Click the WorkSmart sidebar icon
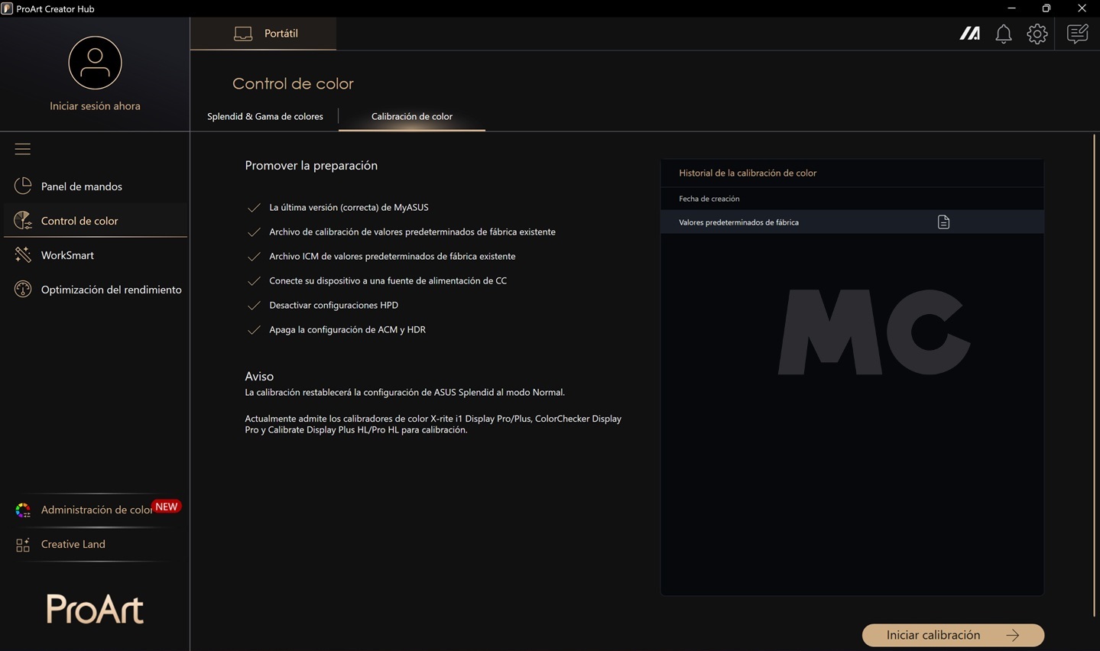Image resolution: width=1100 pixels, height=651 pixels. pyautogui.click(x=23, y=255)
